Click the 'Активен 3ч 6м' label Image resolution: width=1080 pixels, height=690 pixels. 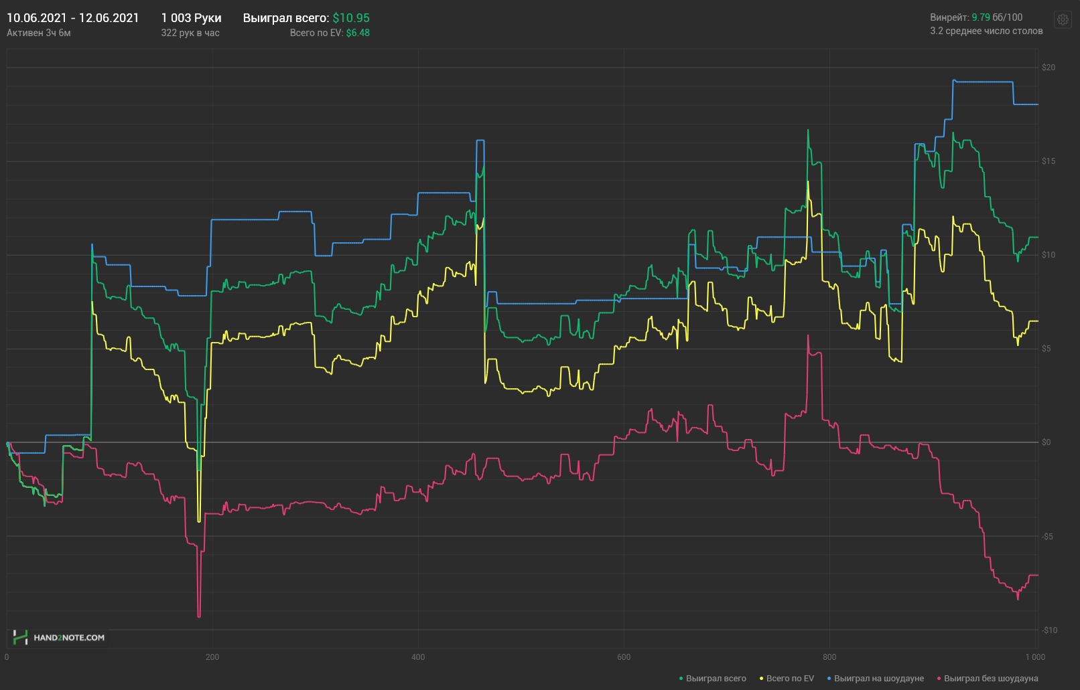(x=39, y=33)
